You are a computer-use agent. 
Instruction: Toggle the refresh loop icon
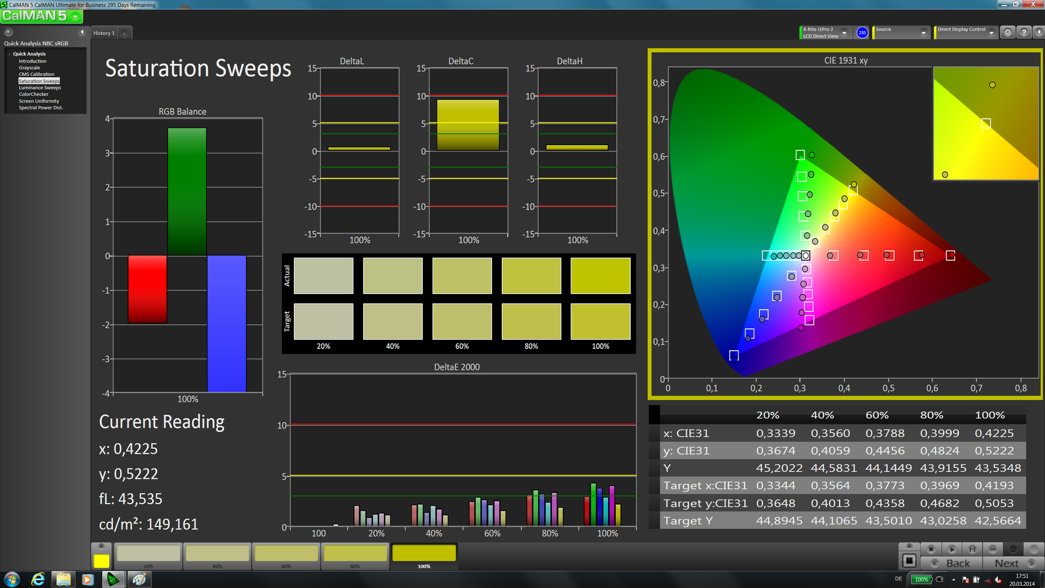(x=1013, y=549)
